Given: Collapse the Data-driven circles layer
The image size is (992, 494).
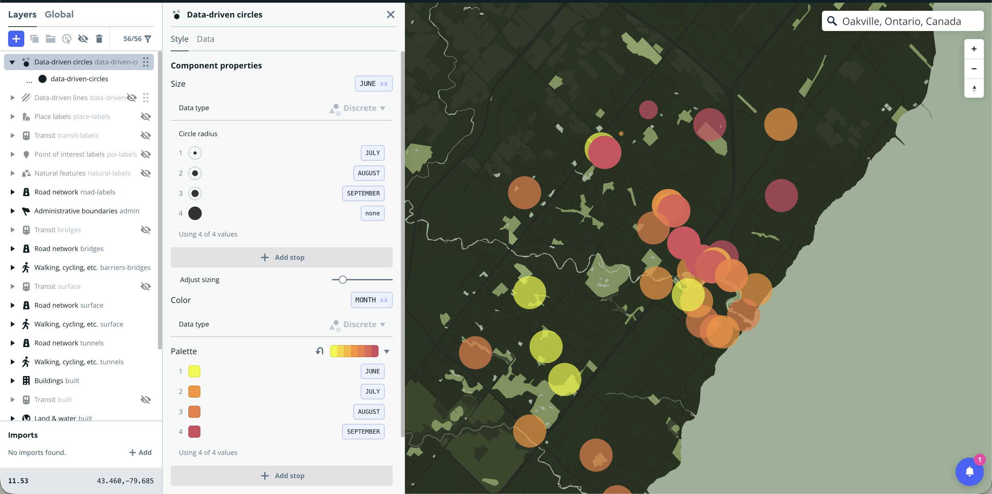Looking at the screenshot, I should [12, 62].
